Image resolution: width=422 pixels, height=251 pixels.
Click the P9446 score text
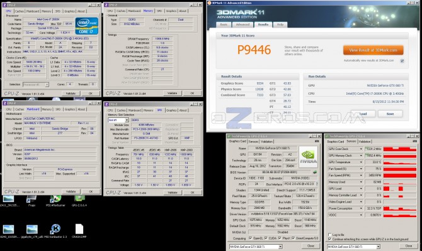point(254,50)
